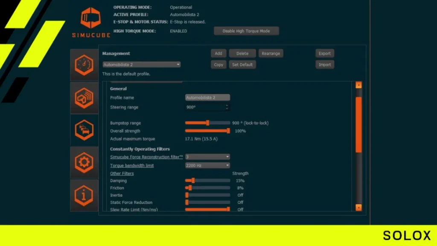Click the Active Profile "Automobilista 2" value
The height and width of the screenshot is (246, 437).
click(x=184, y=15)
